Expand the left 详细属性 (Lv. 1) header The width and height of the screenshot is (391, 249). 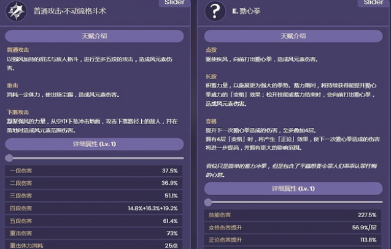95,144
